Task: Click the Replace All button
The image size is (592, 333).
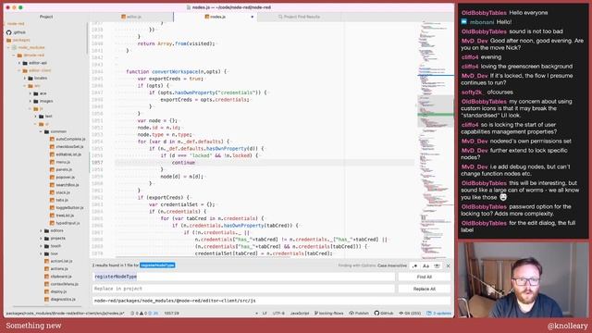Action: point(424,289)
